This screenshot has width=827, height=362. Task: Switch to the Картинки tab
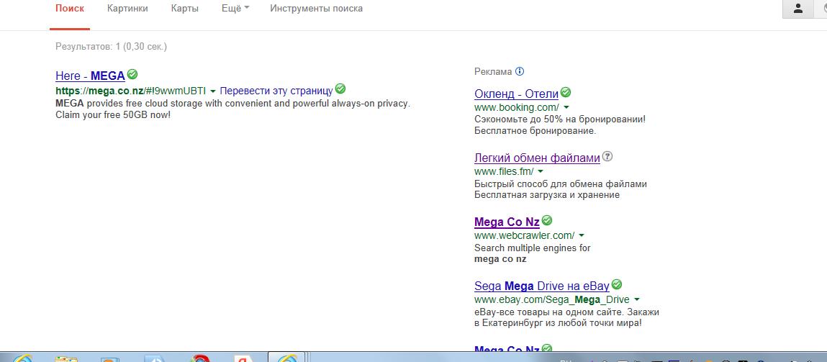(x=127, y=9)
